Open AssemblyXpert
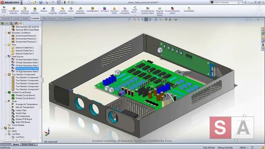The width and height of the screenshot is (265, 149). pos(92,10)
